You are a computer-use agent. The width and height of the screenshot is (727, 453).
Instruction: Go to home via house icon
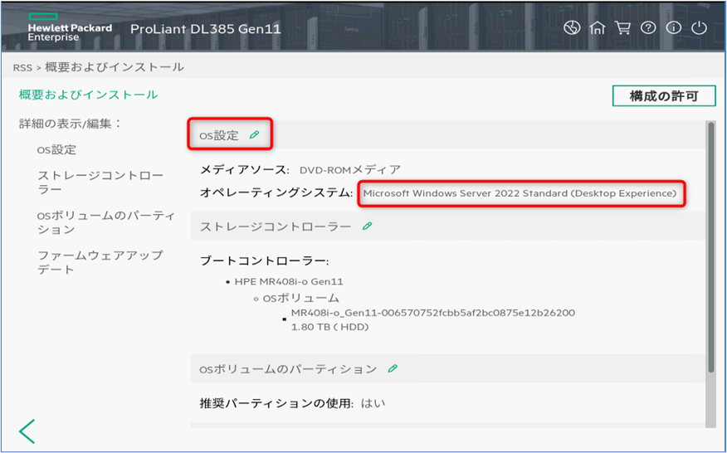pyautogui.click(x=597, y=28)
